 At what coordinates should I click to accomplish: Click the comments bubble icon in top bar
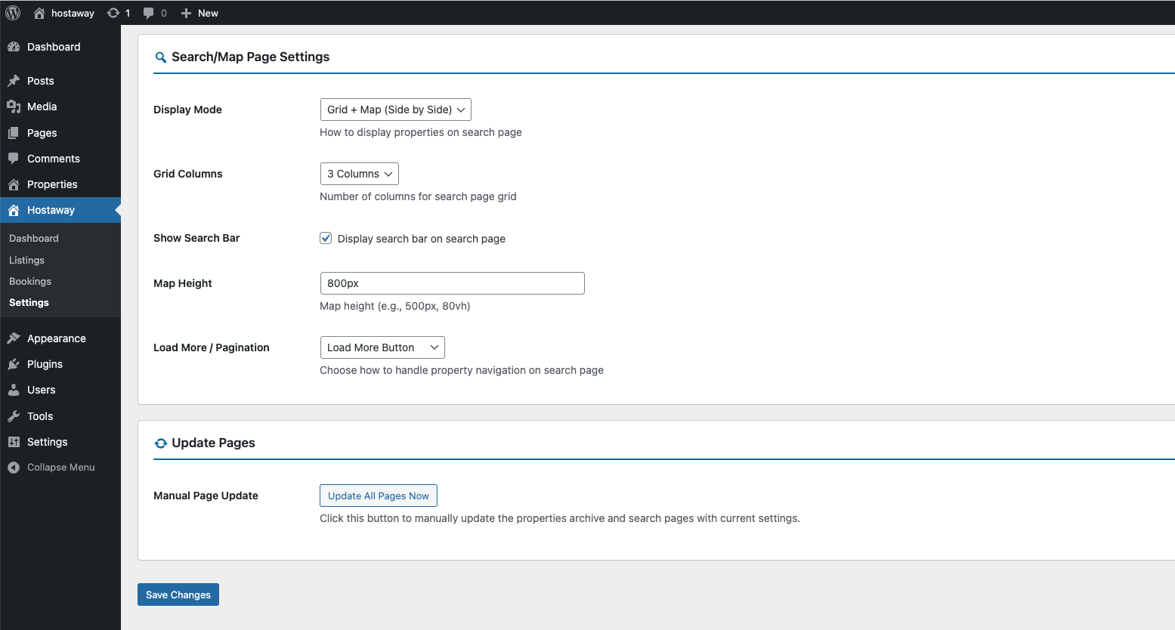(148, 12)
